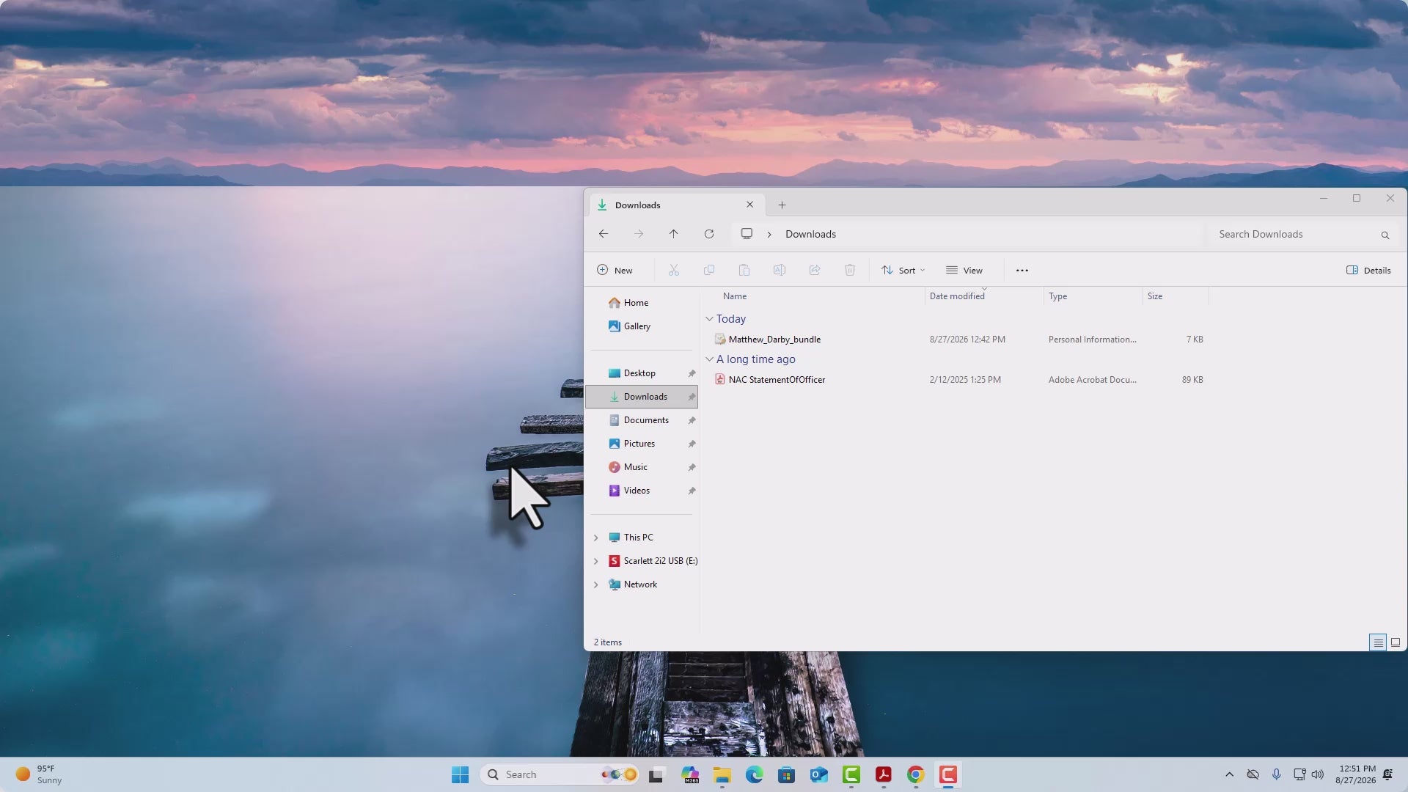Click the Refresh icon in address bar
The image size is (1408, 792).
709,234
